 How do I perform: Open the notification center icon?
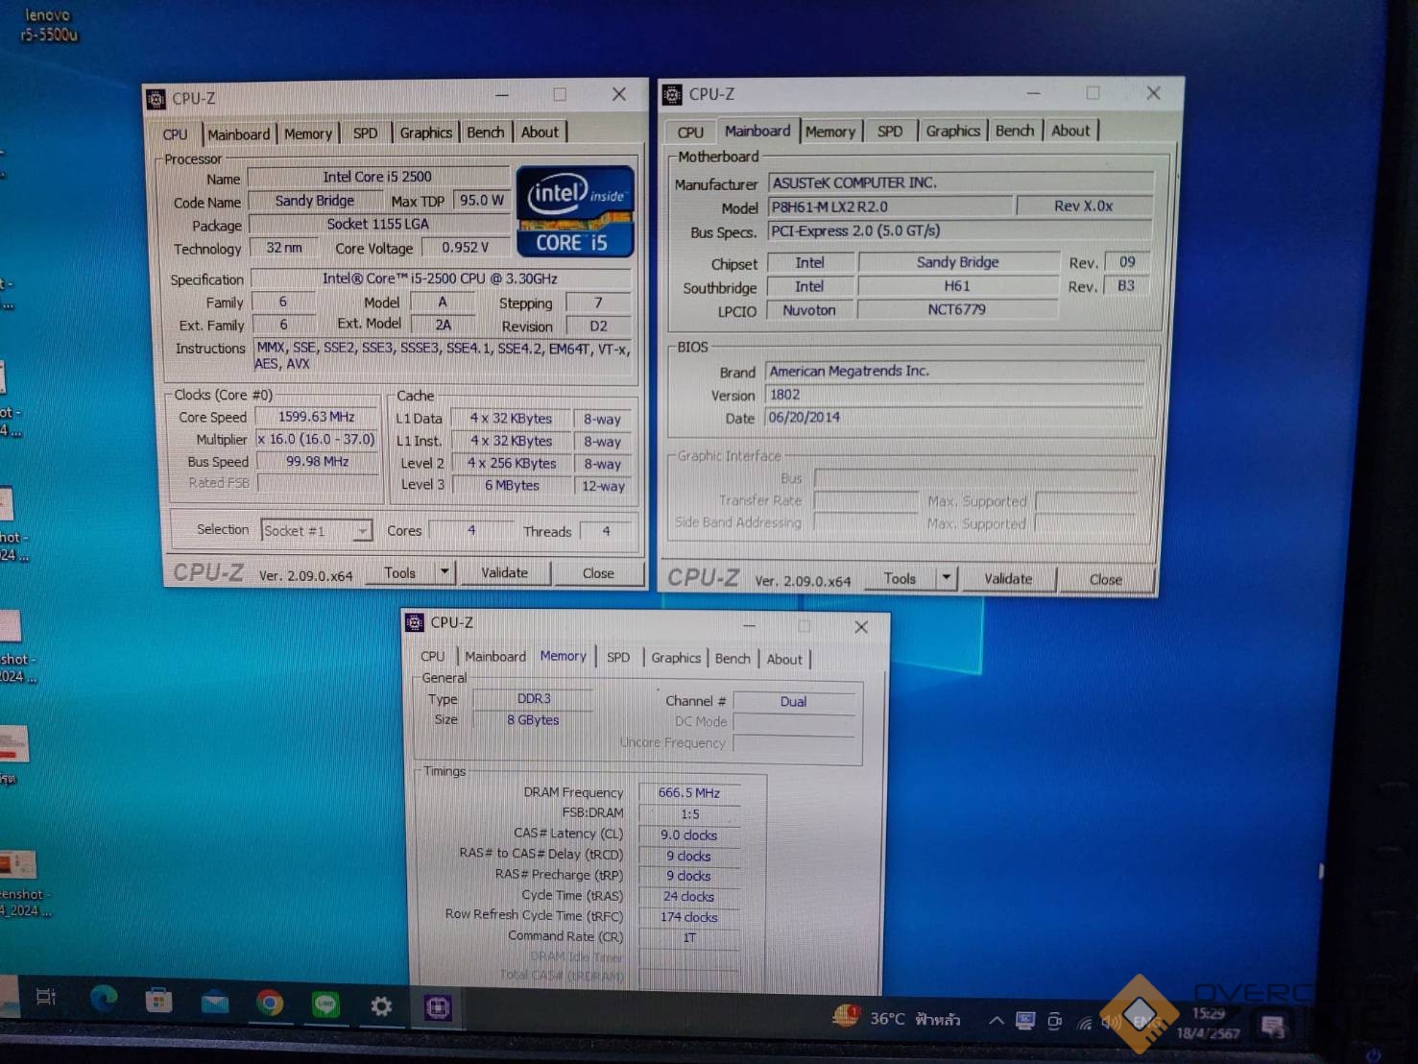pos(1273,1027)
